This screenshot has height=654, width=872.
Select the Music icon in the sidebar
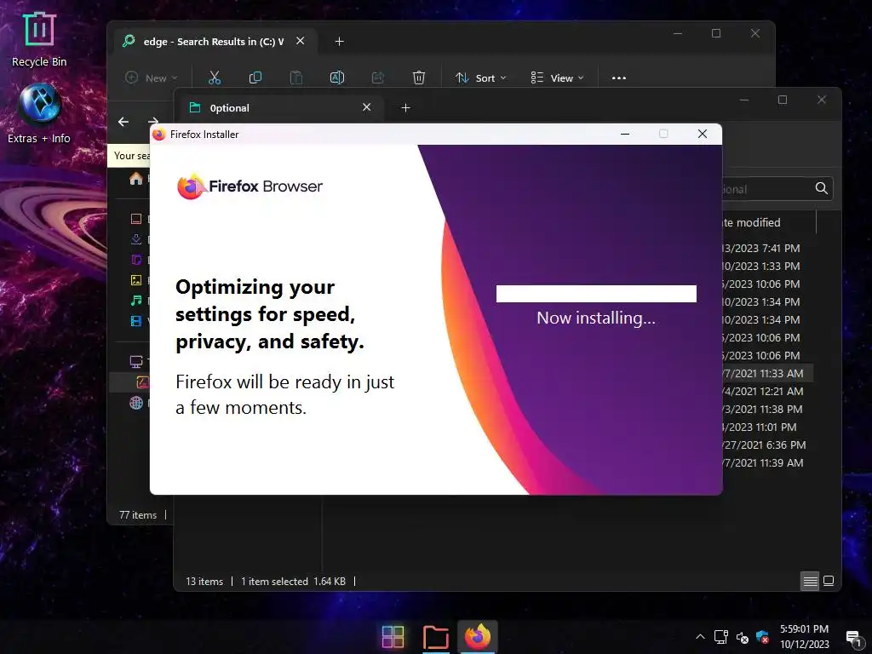[x=136, y=301]
